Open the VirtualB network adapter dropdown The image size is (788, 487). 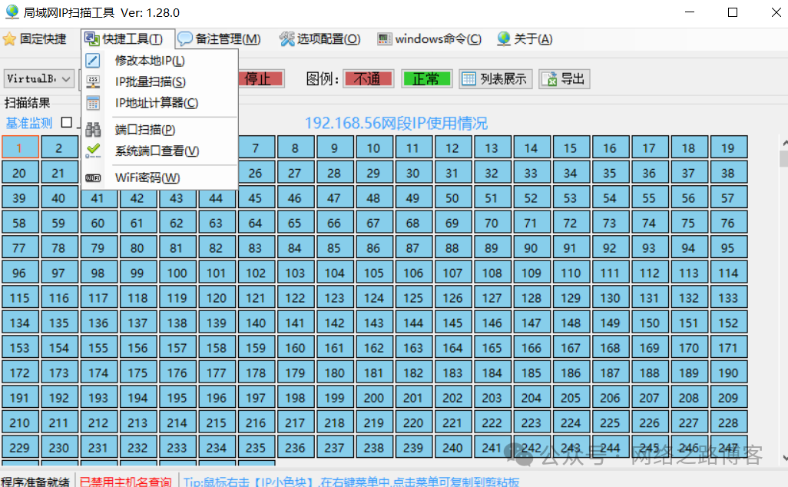(38, 79)
